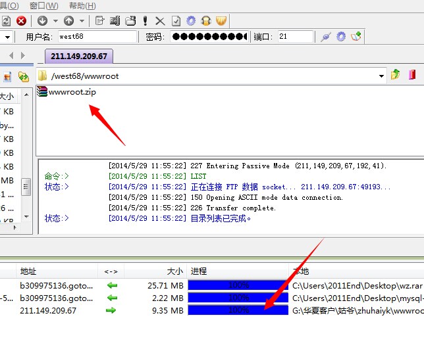
Task: Click the blue gear settings icon in top toolbar
Action: tap(191, 21)
